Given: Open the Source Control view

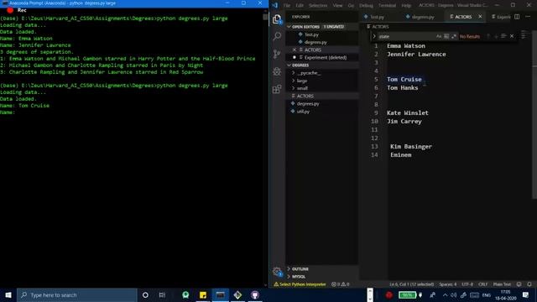Looking at the screenshot, I should coord(277,54).
